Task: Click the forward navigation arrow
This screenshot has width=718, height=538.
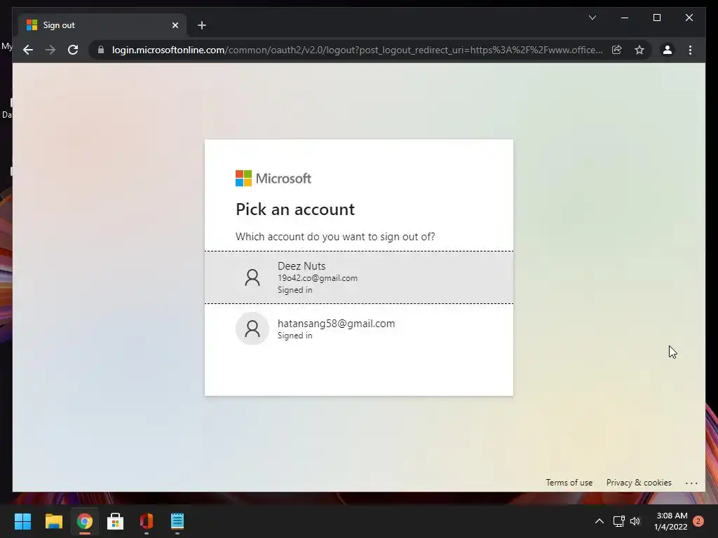Action: pyautogui.click(x=50, y=50)
